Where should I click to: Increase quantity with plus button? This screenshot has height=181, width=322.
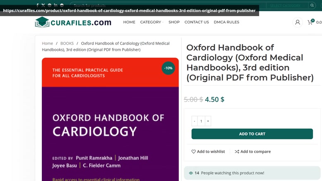pyautogui.click(x=208, y=121)
